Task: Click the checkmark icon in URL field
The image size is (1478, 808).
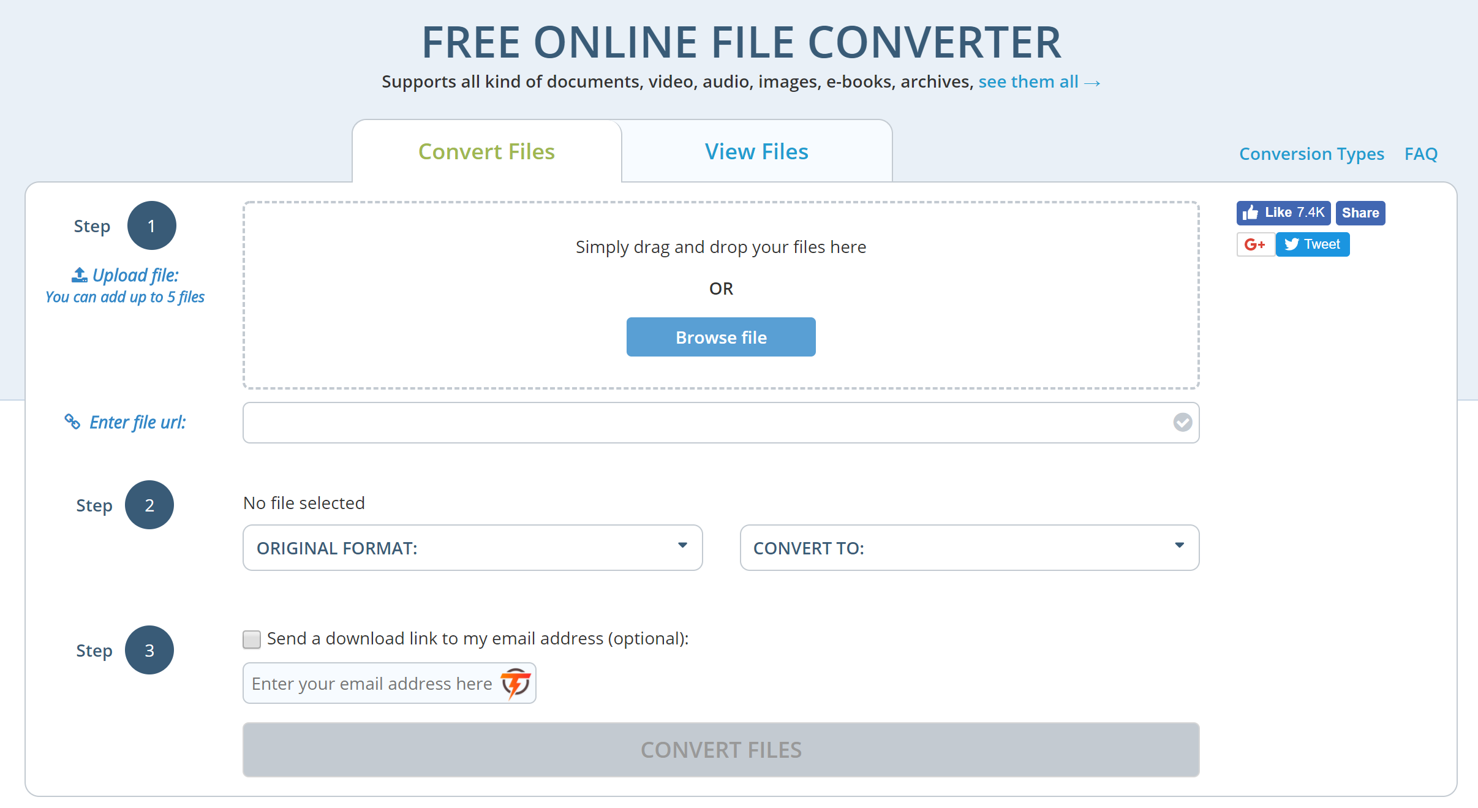Action: pos(1182,422)
